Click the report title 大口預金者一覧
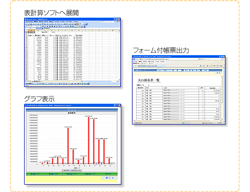The height and width of the screenshot is (192, 250). point(149,80)
